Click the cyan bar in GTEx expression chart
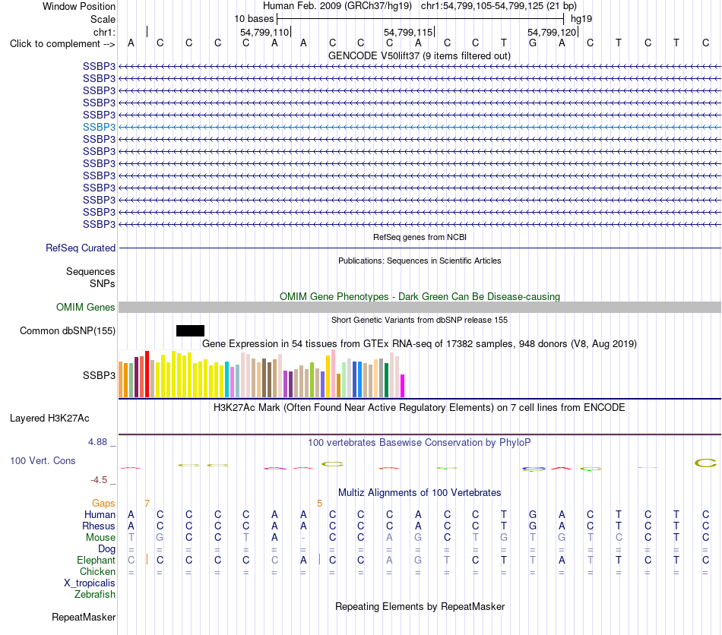The width and height of the screenshot is (722, 635). click(226, 380)
